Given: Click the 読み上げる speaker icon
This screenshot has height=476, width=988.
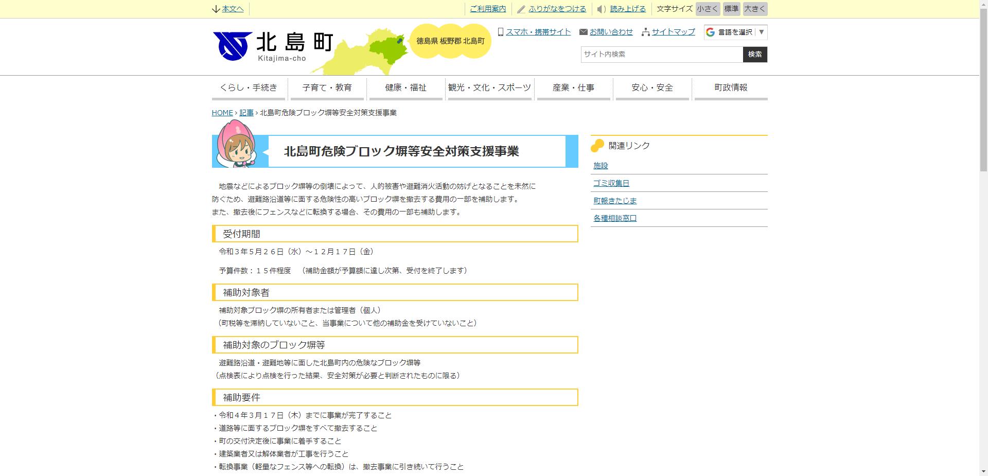Looking at the screenshot, I should coord(600,9).
